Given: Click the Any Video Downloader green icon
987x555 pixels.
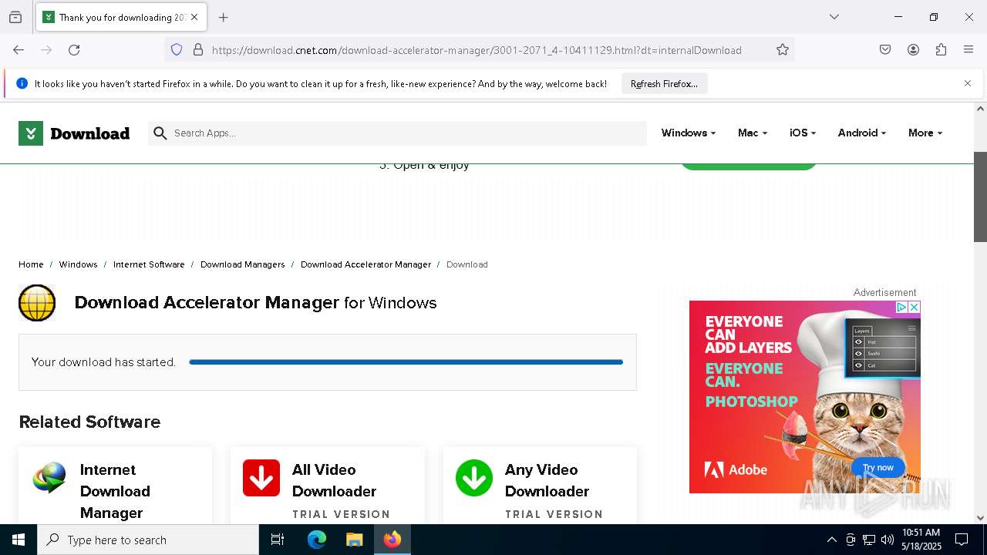Looking at the screenshot, I should (474, 478).
